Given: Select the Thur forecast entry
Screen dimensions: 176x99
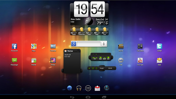Looking at the screenshot, I should [x=105, y=31].
